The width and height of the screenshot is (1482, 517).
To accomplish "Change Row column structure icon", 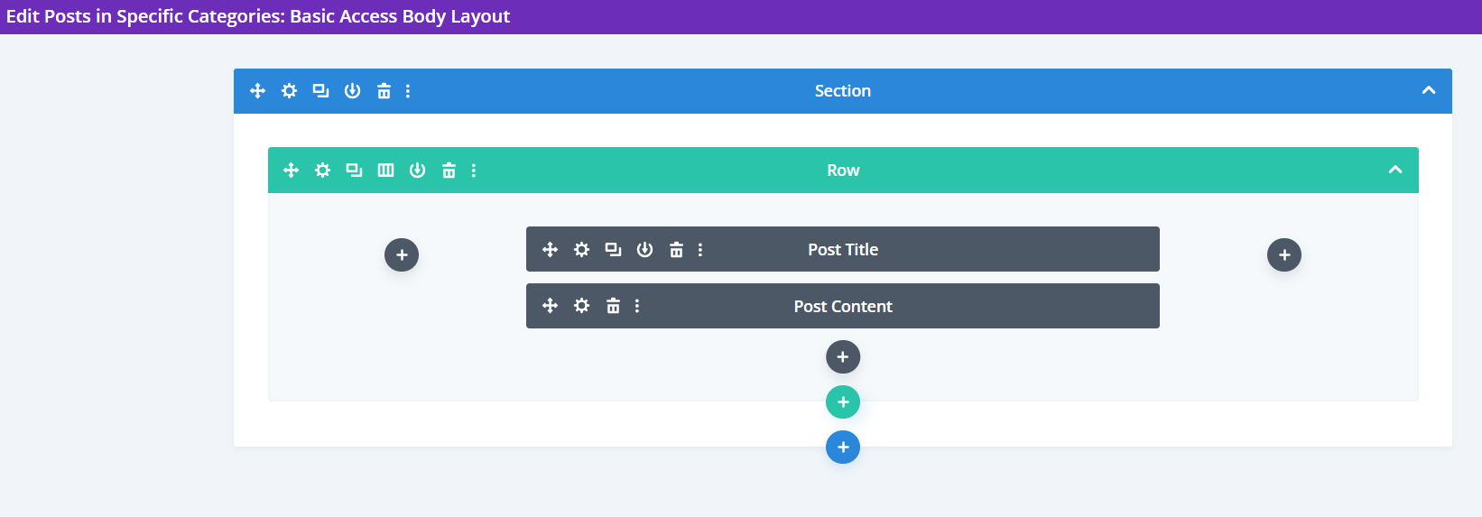I will click(x=385, y=171).
